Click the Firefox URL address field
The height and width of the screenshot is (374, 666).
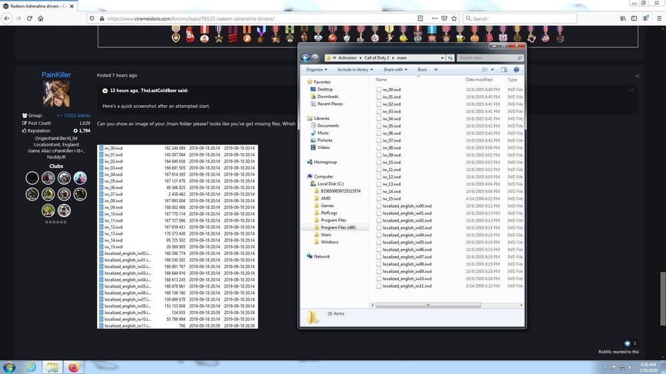tap(259, 18)
